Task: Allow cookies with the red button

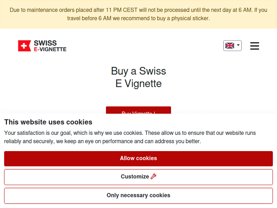Action: pyautogui.click(x=138, y=158)
